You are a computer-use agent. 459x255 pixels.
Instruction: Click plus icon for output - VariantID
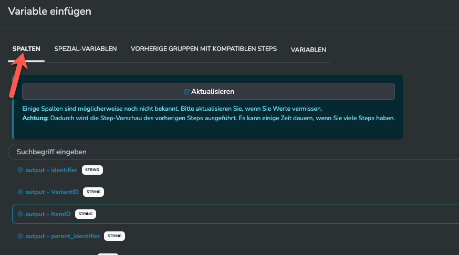pos(20,192)
